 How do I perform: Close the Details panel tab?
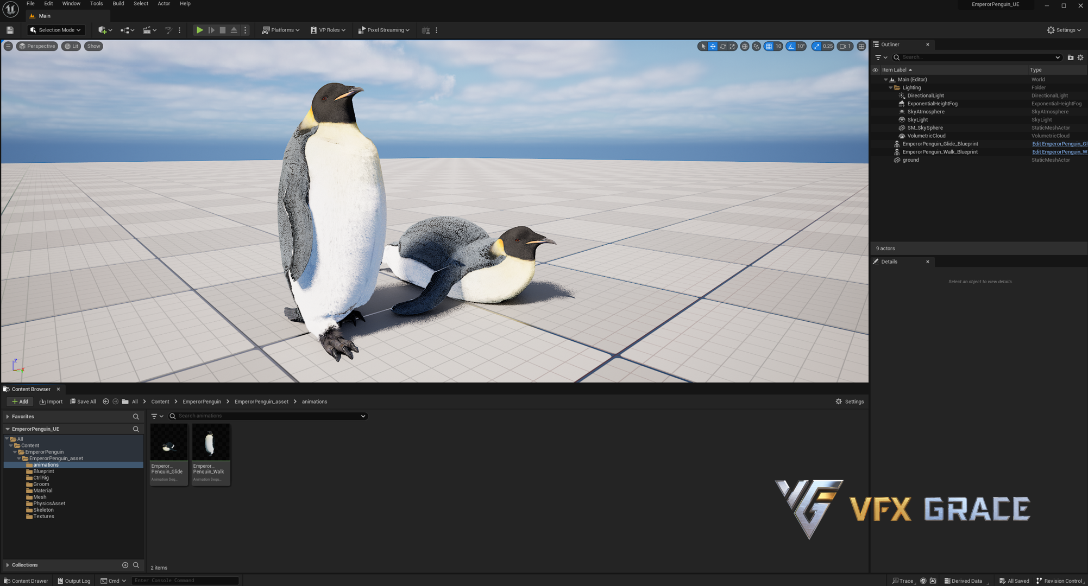(928, 262)
